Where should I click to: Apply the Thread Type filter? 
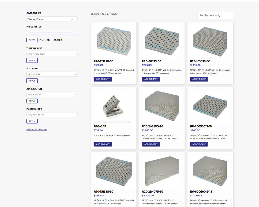click(x=32, y=60)
